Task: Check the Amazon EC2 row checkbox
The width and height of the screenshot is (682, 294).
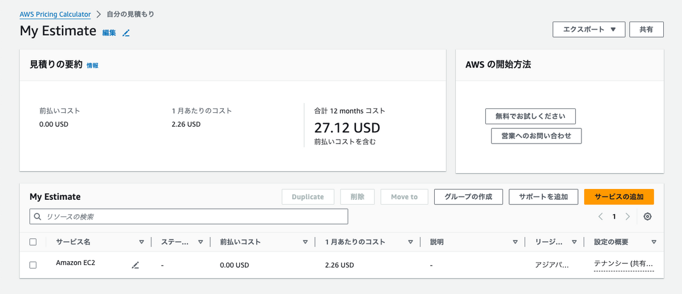Action: pyautogui.click(x=33, y=265)
